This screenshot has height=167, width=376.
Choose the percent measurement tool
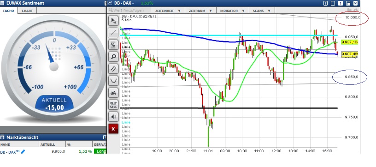pyautogui.click(x=113, y=45)
